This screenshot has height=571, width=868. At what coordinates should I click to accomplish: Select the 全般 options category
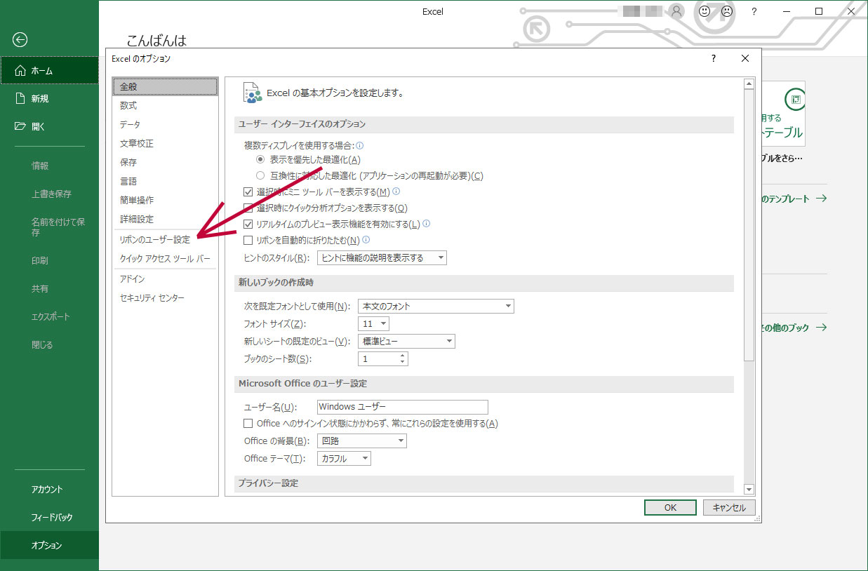[165, 86]
